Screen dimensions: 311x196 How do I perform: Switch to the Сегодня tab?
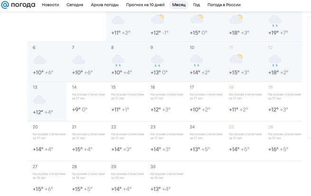[75, 5]
